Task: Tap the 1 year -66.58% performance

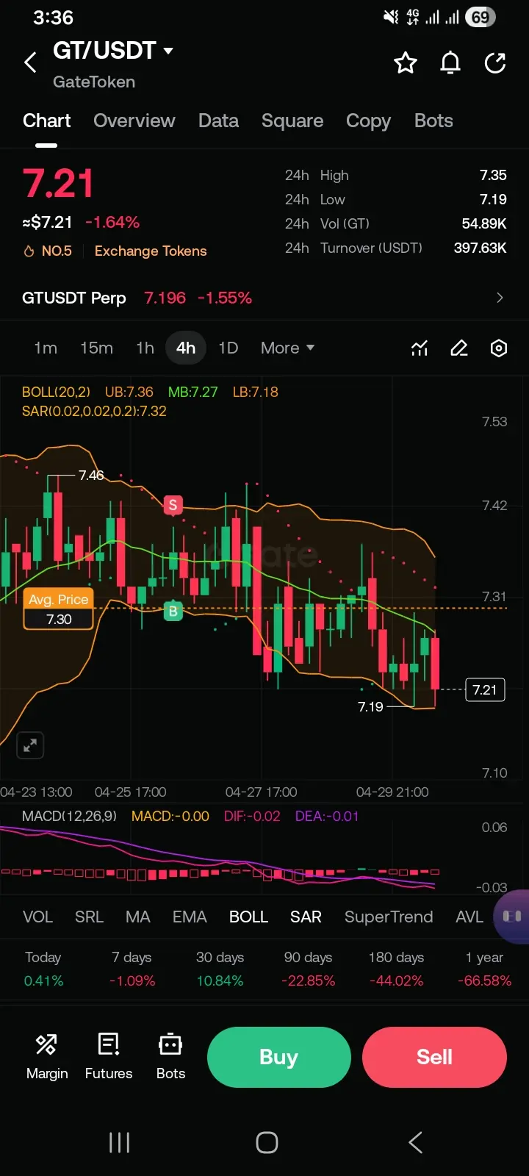Action: [484, 969]
